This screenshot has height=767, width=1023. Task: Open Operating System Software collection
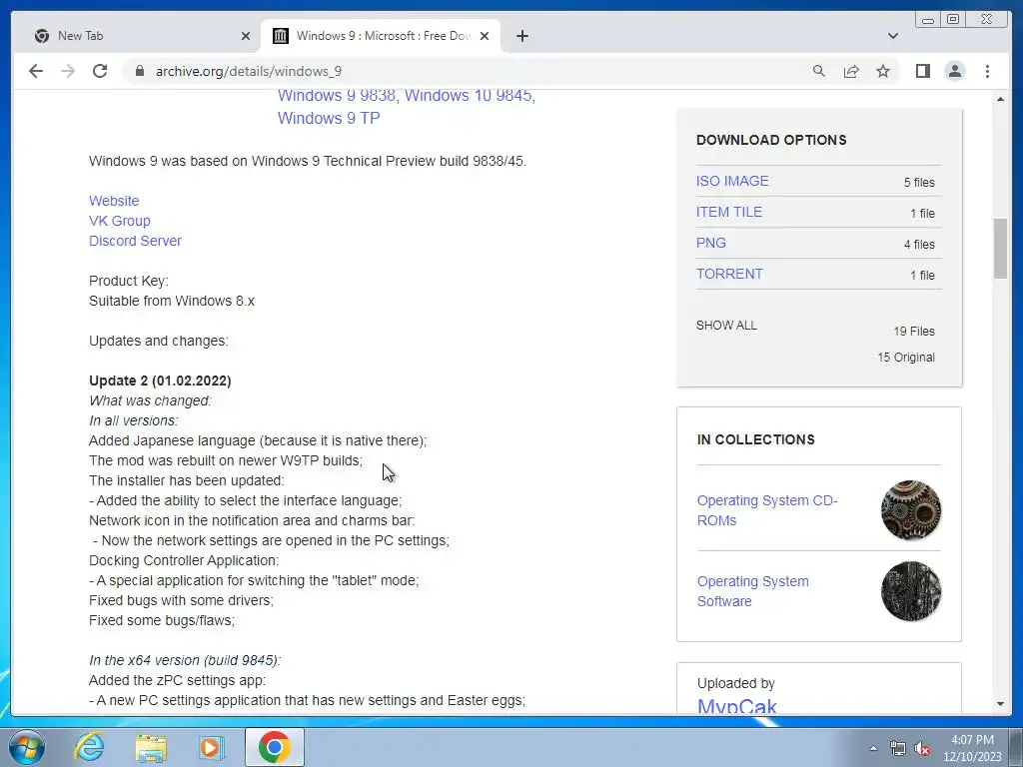point(753,591)
